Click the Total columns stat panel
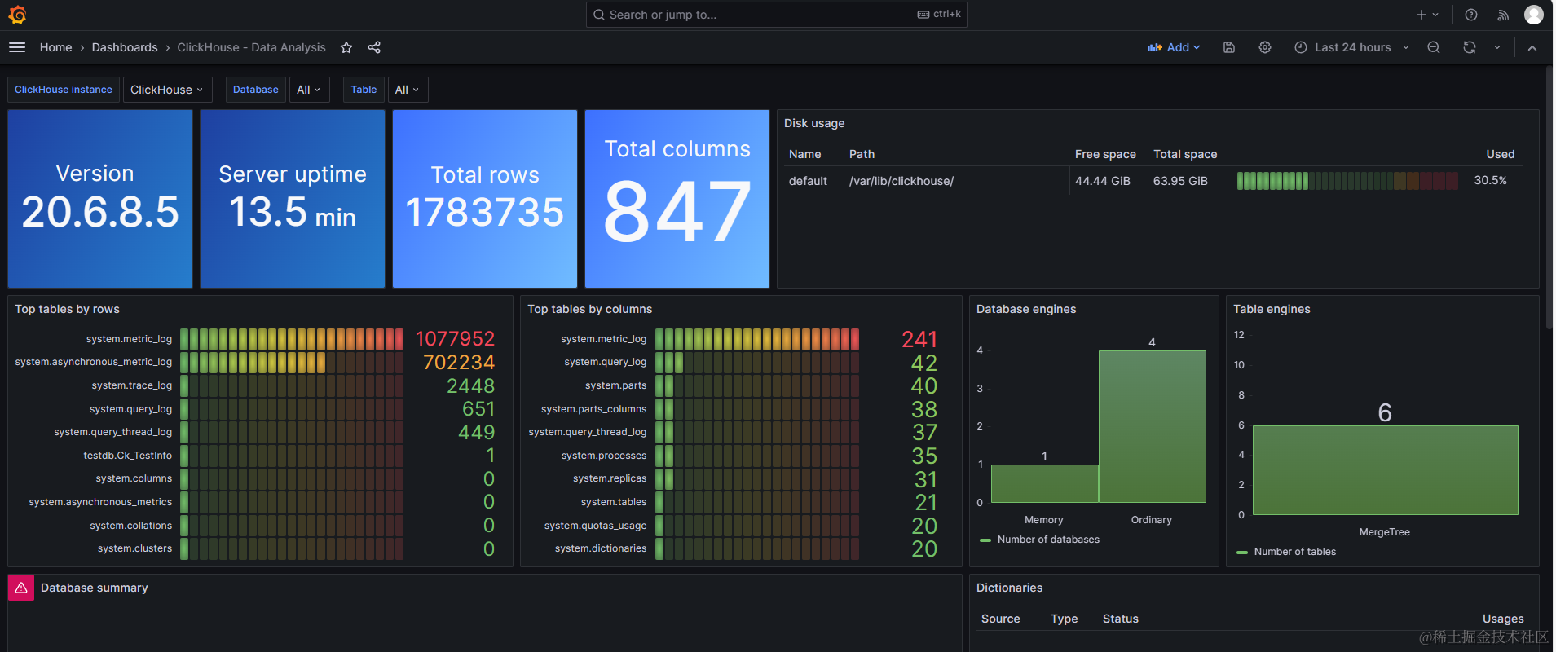This screenshot has width=1556, height=652. (677, 199)
